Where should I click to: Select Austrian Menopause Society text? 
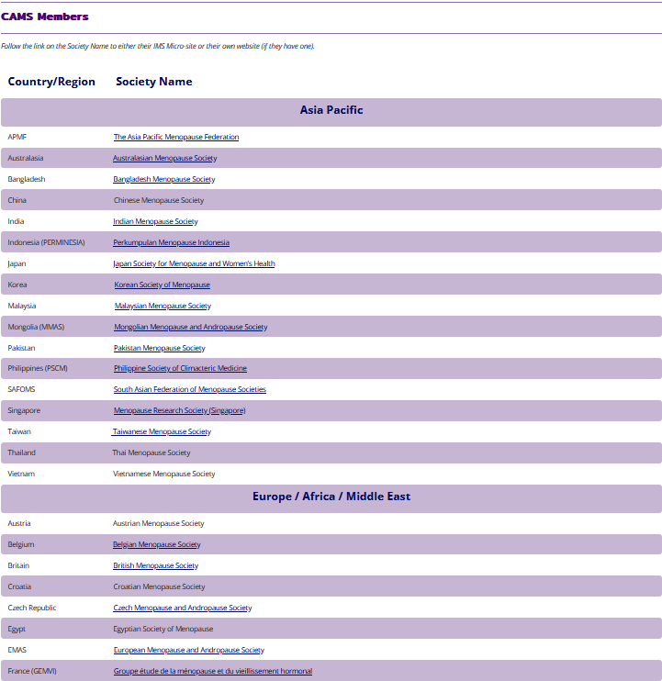[159, 523]
